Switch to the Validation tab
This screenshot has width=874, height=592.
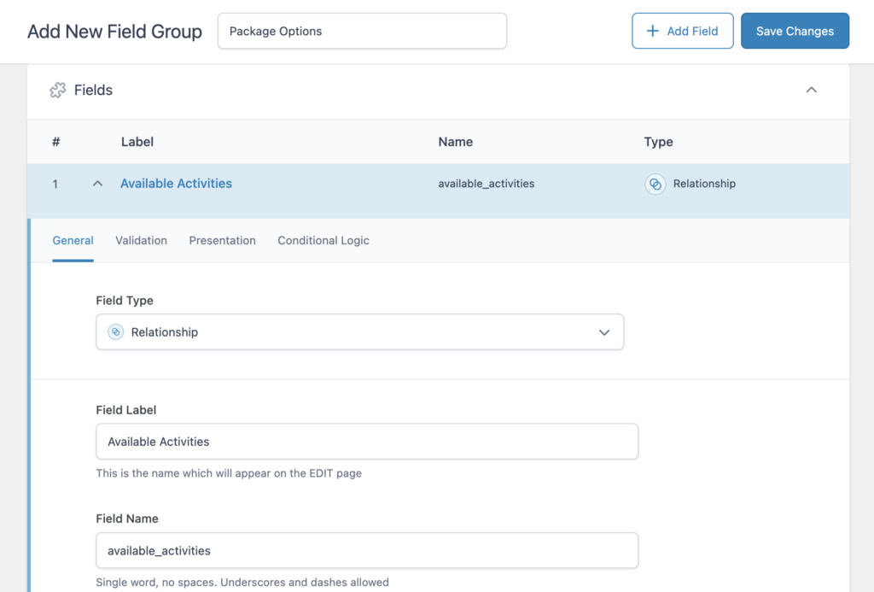[x=141, y=240]
